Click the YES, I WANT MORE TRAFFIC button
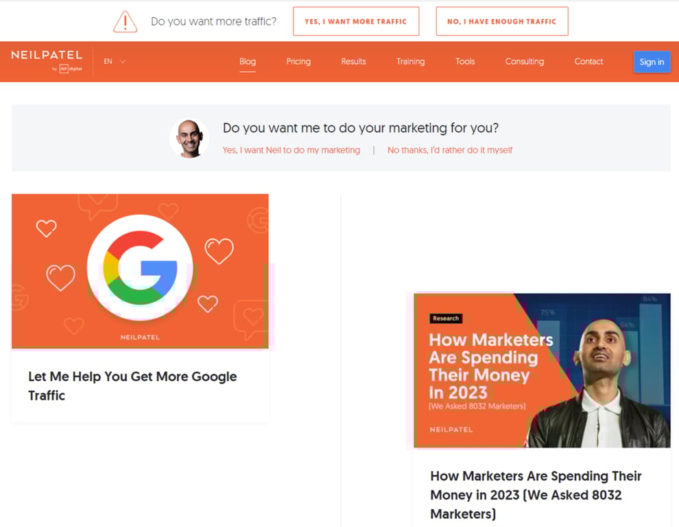 pyautogui.click(x=356, y=21)
